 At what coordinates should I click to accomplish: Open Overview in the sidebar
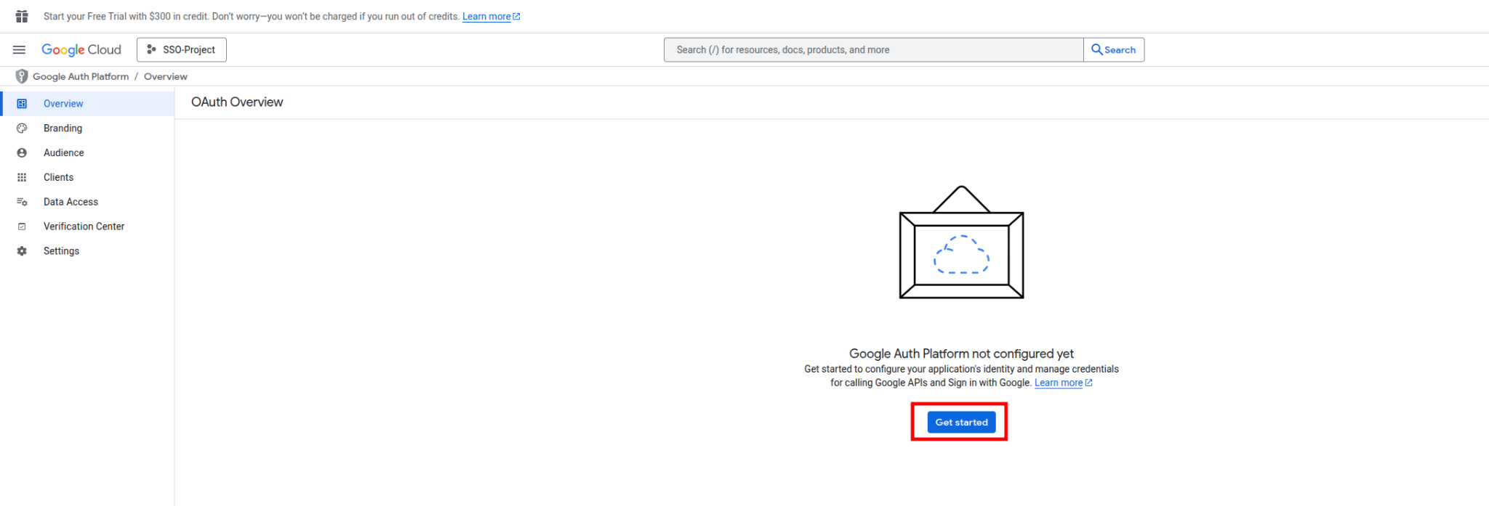(x=87, y=104)
